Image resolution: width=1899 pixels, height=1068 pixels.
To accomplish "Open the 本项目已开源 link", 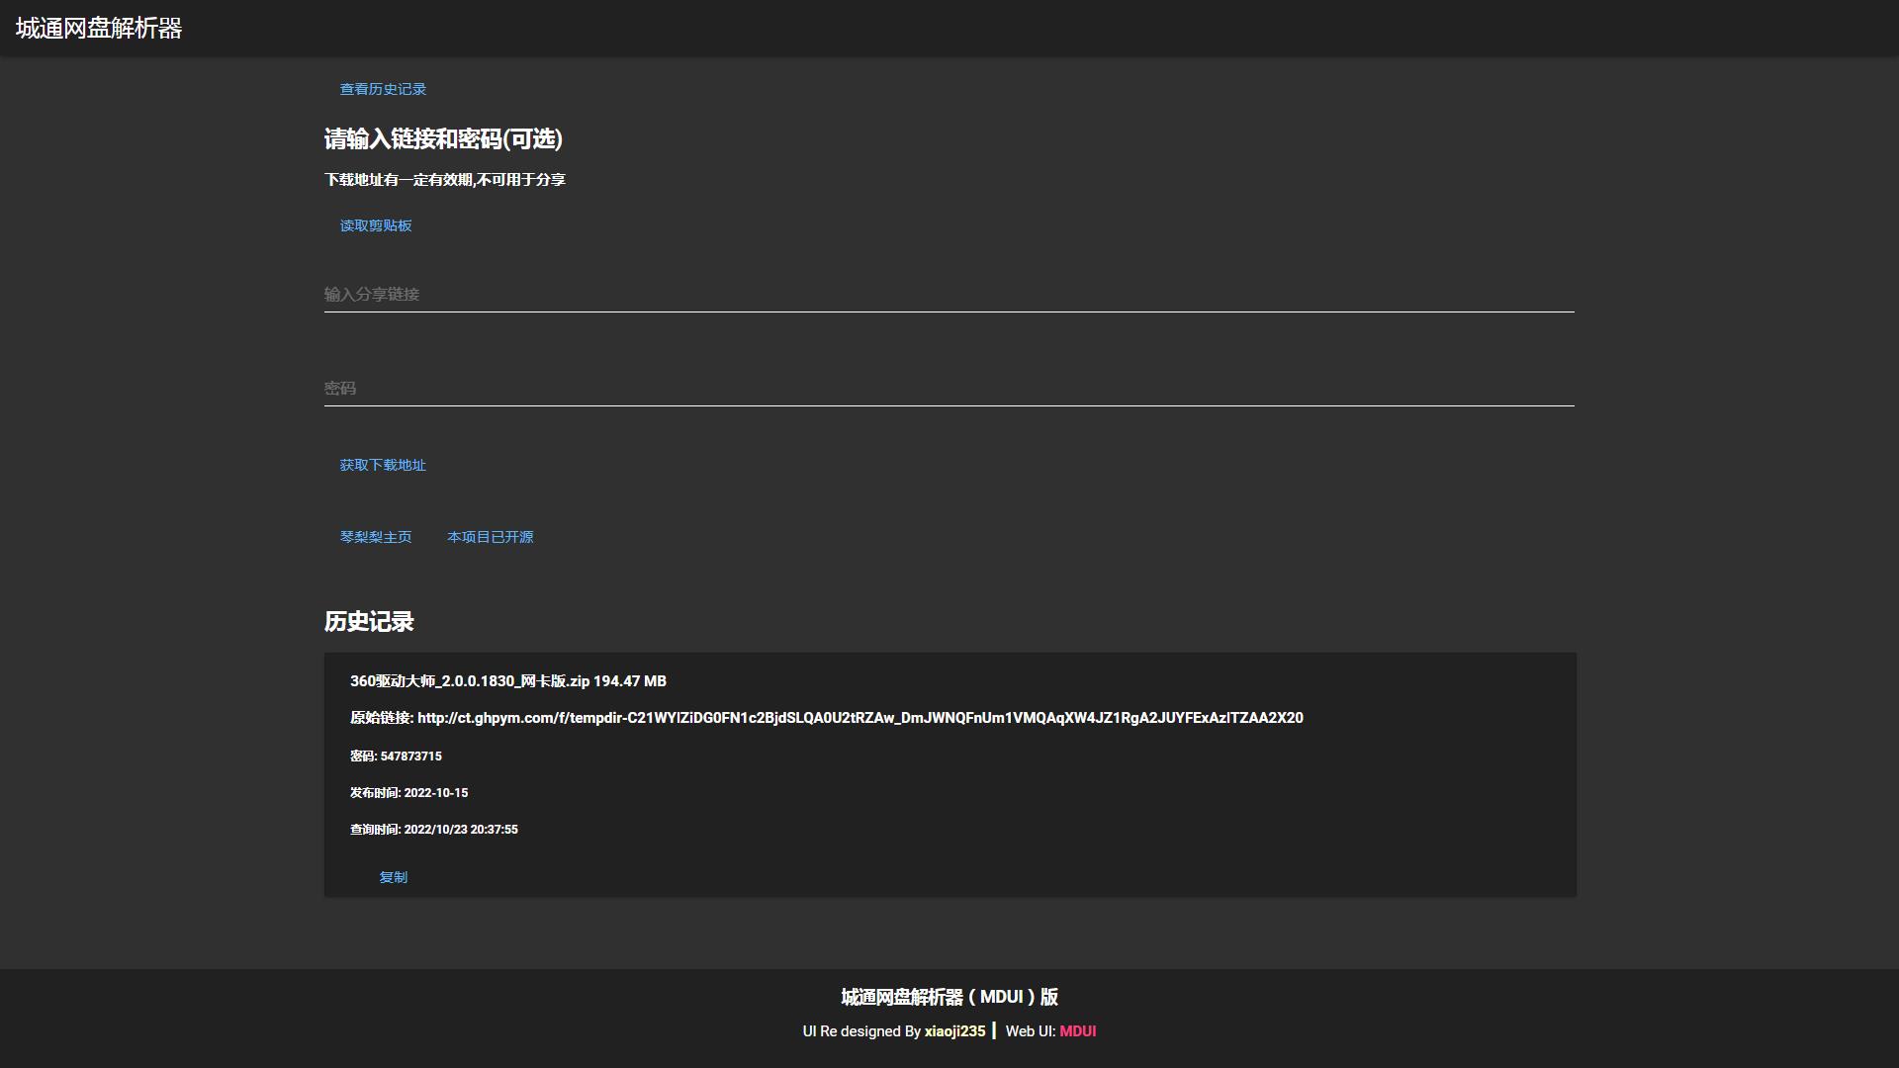I will coord(490,537).
